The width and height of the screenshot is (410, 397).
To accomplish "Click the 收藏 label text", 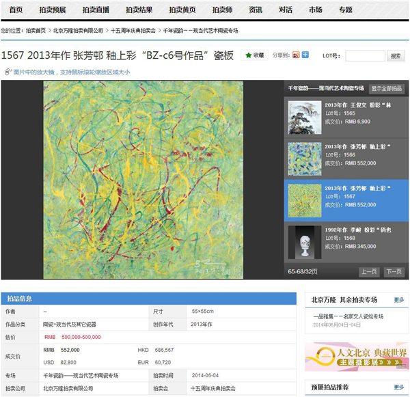I will pos(258,55).
